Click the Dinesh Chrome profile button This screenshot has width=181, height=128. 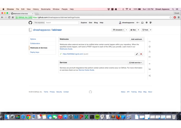click(177, 13)
